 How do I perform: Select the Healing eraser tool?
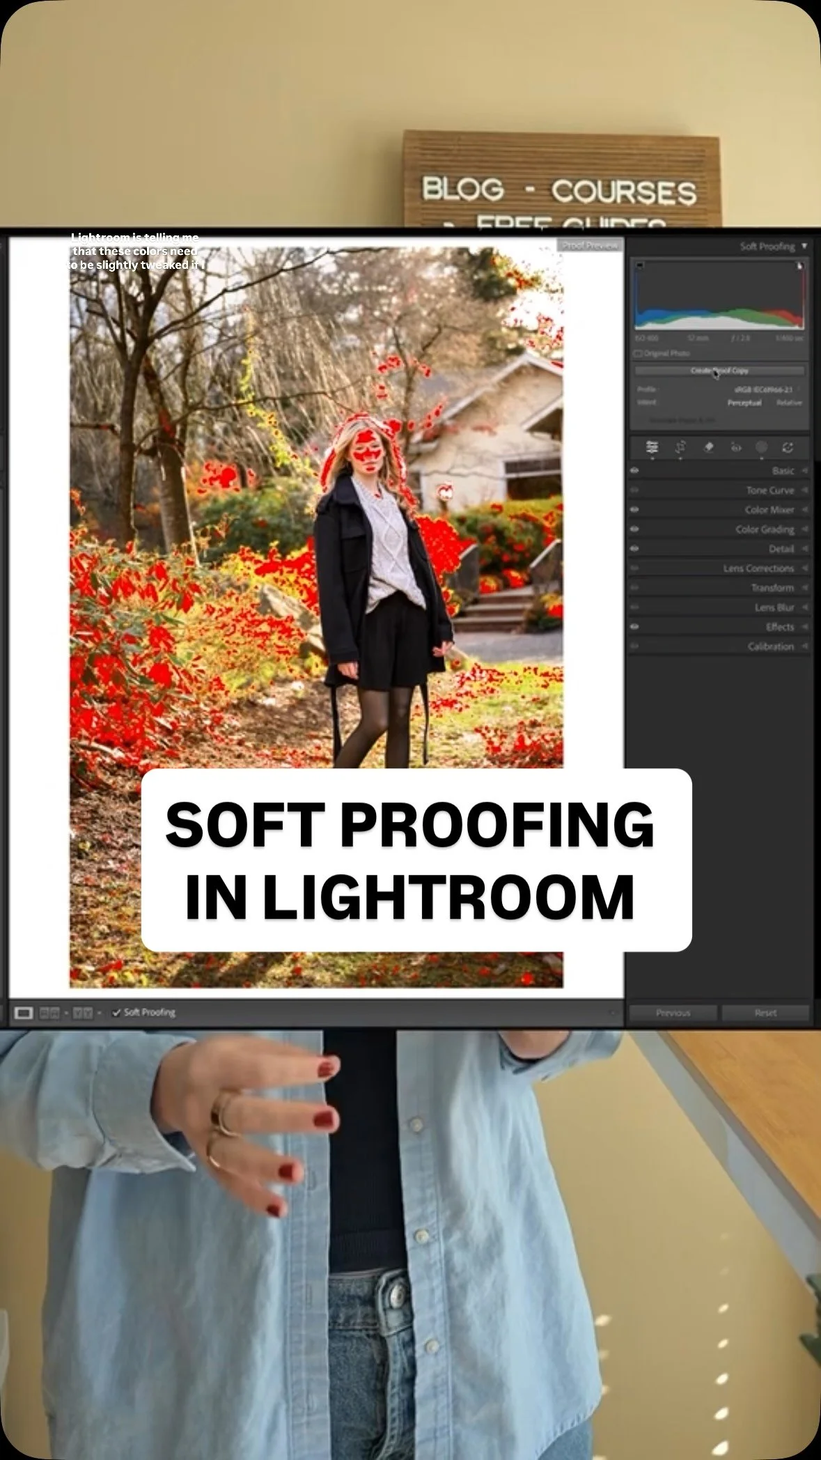point(708,447)
